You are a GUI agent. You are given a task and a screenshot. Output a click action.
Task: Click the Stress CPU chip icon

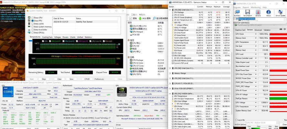pos(29,18)
